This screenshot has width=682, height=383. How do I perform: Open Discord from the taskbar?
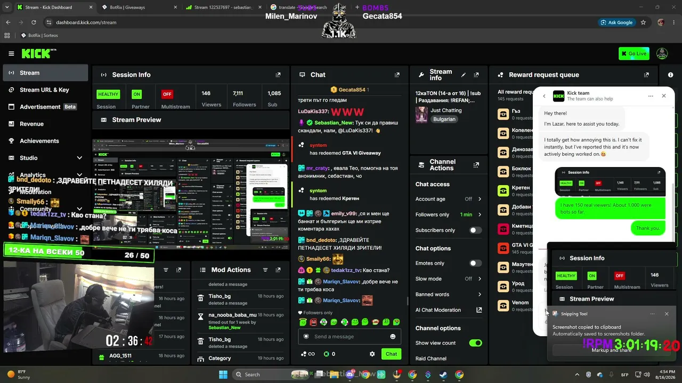(x=350, y=374)
